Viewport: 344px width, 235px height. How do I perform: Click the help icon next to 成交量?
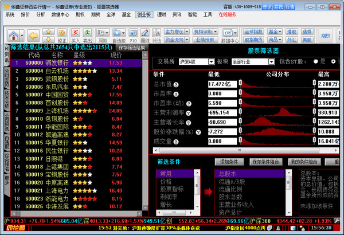click(176, 142)
